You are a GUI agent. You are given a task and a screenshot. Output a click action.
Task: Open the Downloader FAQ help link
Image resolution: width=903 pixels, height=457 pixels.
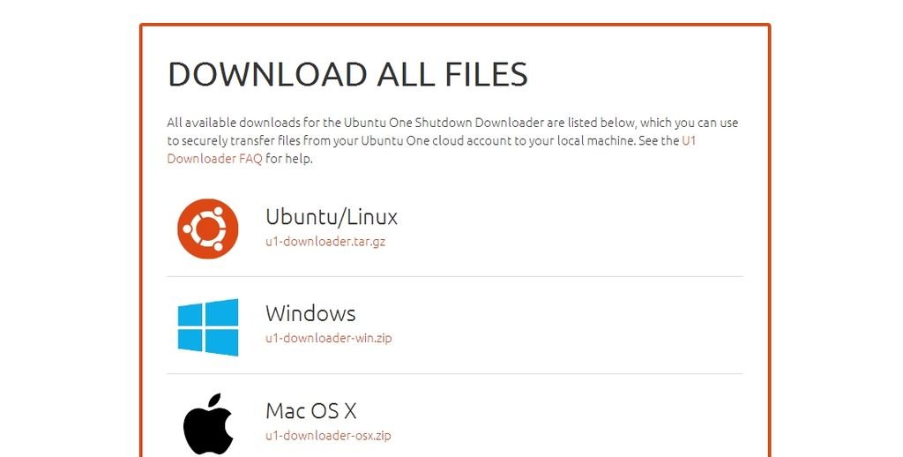point(214,160)
